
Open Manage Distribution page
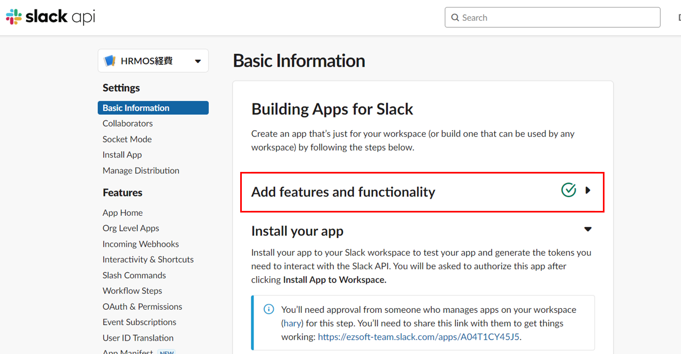coord(141,170)
